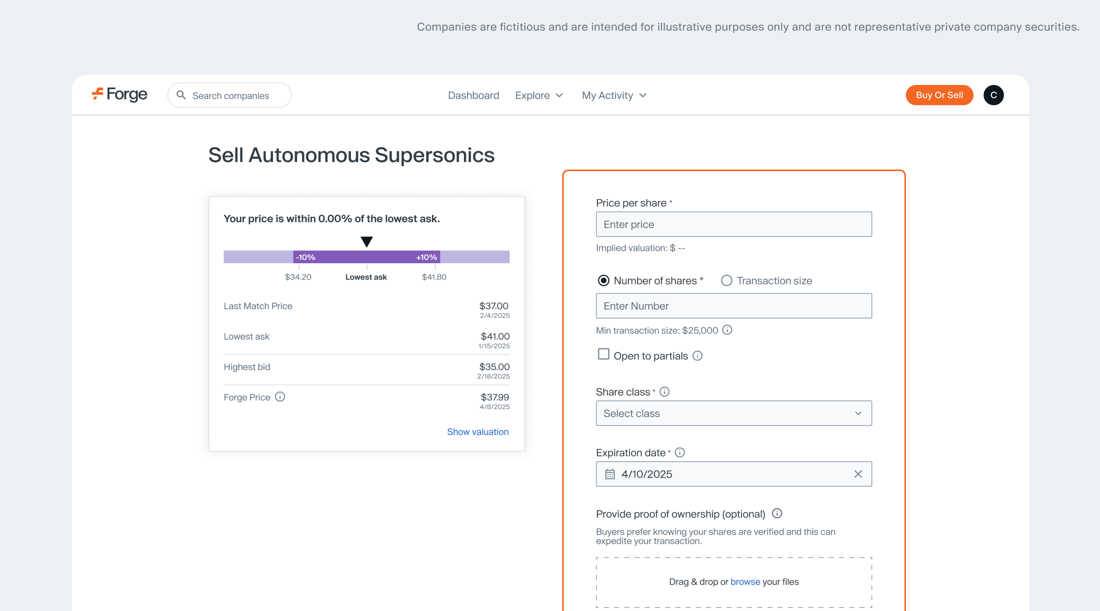Click the Forge Price $37.99 value
The height and width of the screenshot is (611, 1100).
click(x=494, y=397)
